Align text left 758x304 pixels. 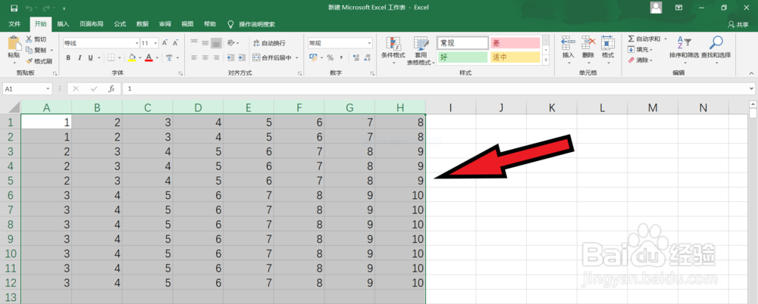[x=194, y=58]
